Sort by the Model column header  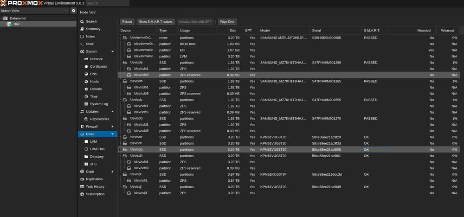284,31
